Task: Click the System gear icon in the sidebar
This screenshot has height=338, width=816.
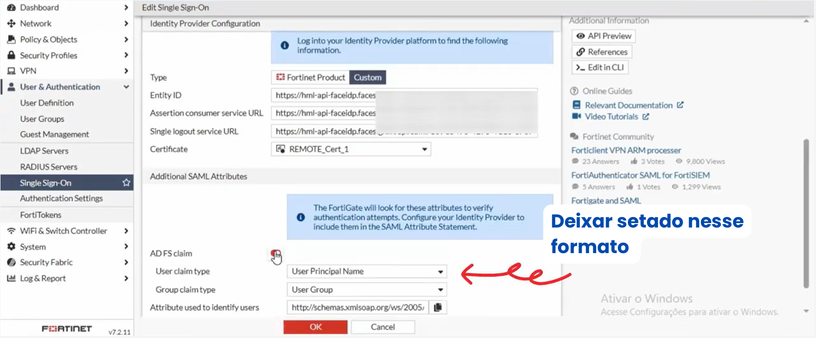Action: pos(11,247)
